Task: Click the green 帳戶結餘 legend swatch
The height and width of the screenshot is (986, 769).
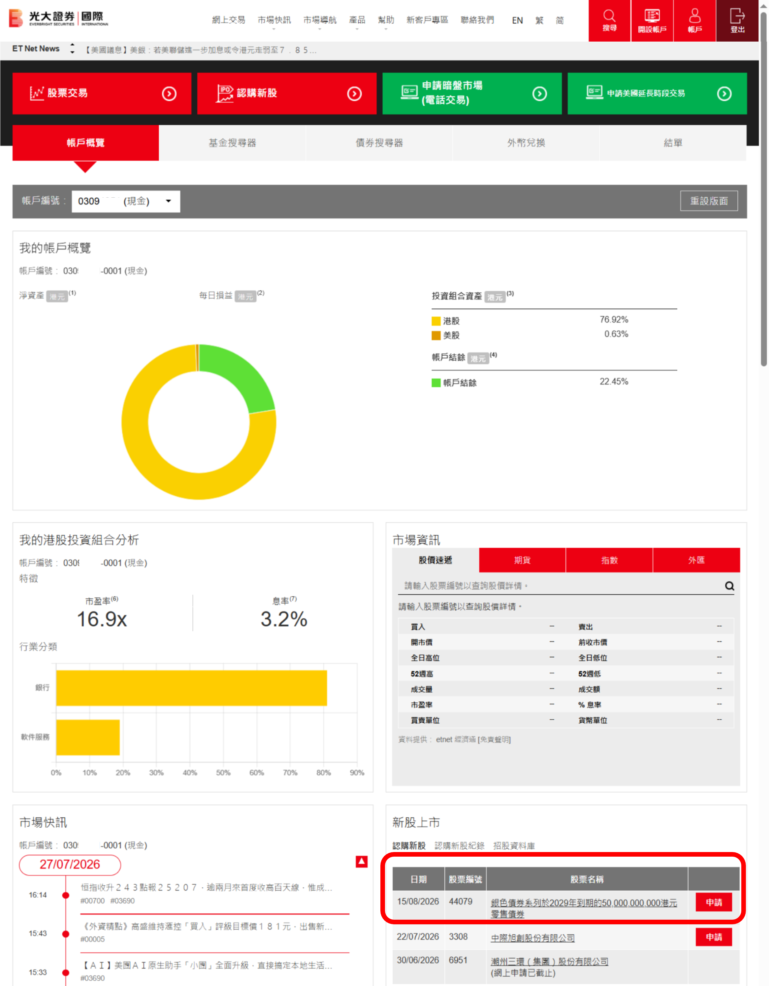Action: pos(436,383)
